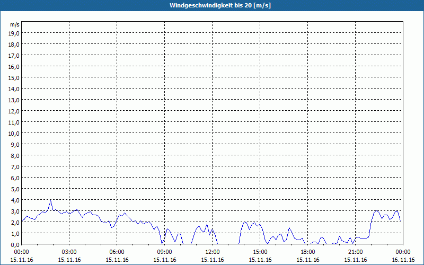This screenshot has height=265, width=424.
Task: Select the '16.11.16' date label
Action: (403, 260)
